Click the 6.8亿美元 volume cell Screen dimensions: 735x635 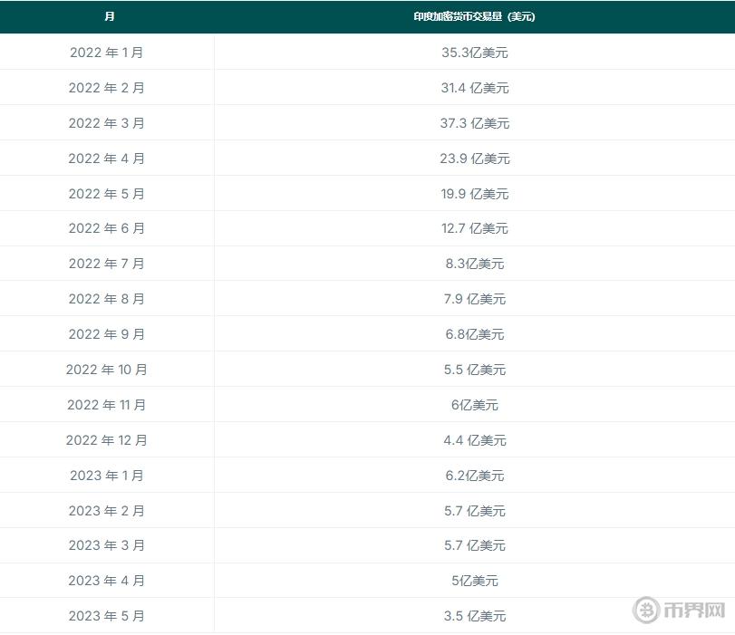475,334
